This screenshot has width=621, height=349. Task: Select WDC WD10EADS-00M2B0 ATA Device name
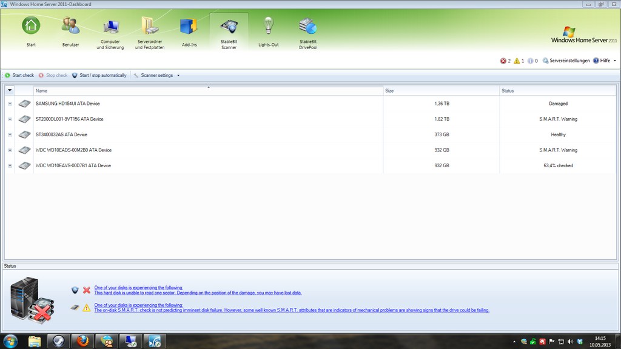[73, 150]
